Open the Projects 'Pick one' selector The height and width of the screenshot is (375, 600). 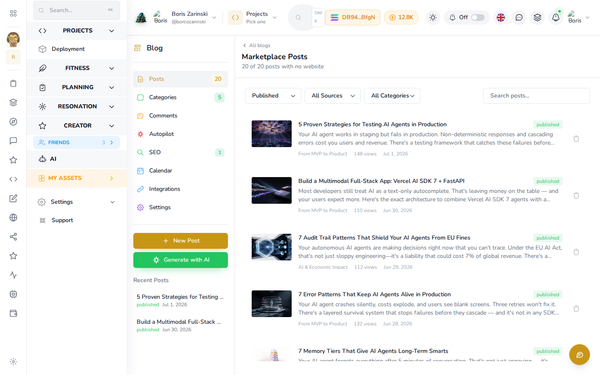tap(253, 17)
